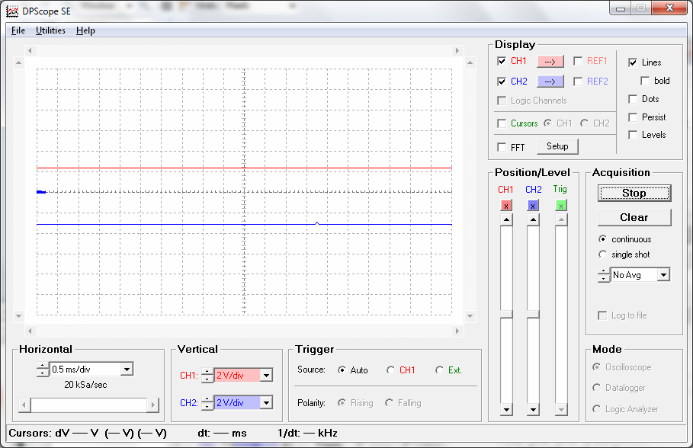
Task: Click CH1 position slider down arrow
Action: [506, 410]
